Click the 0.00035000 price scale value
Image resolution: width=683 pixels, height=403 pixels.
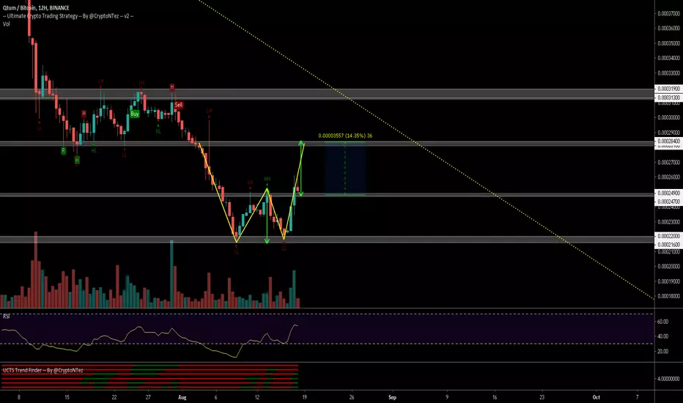pyautogui.click(x=668, y=43)
